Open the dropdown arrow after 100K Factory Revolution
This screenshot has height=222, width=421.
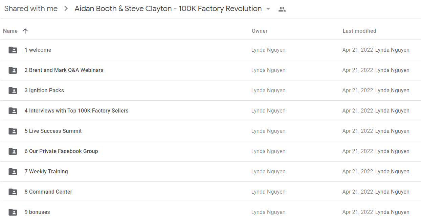coord(268,9)
